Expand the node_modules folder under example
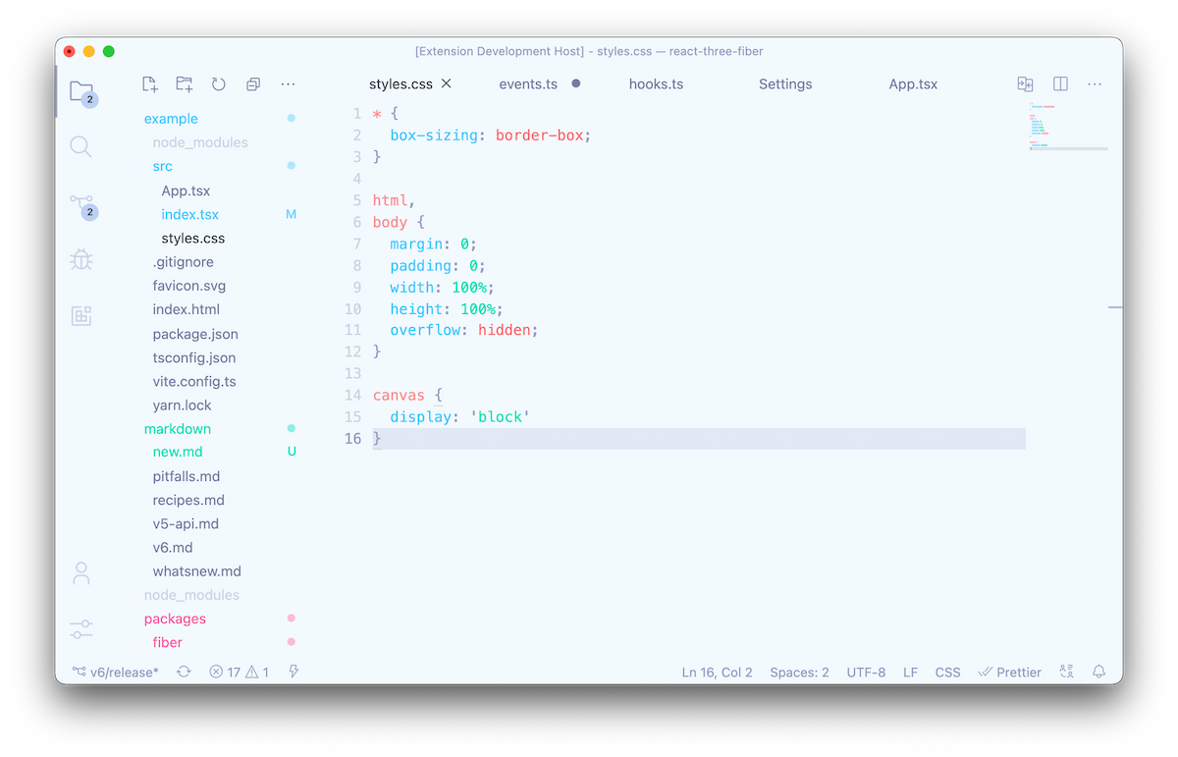1178x757 pixels. [x=200, y=142]
